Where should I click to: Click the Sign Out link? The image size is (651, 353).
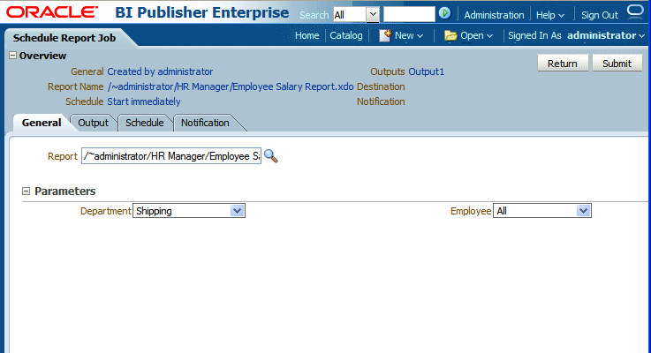coord(600,15)
